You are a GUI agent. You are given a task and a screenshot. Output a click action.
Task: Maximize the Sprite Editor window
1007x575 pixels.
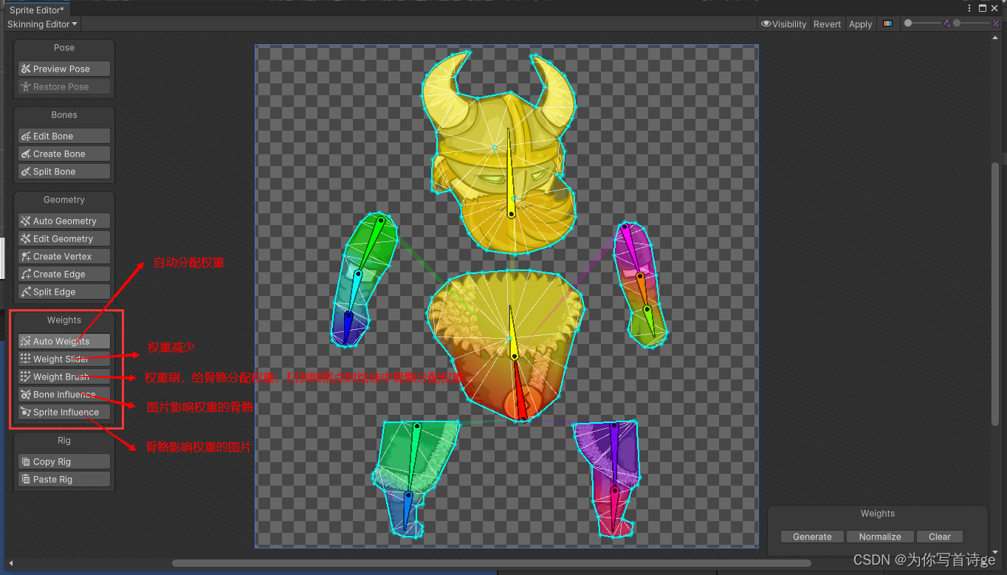point(983,8)
